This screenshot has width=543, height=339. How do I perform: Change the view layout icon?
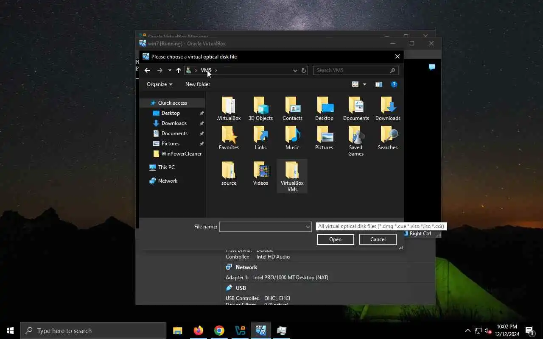coord(355,84)
